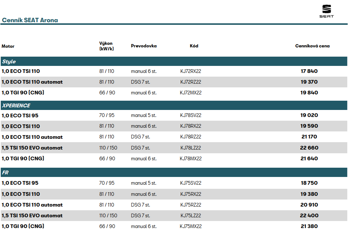348x231 pixels.
Task: Click the price 22 660
Action: [x=309, y=148]
